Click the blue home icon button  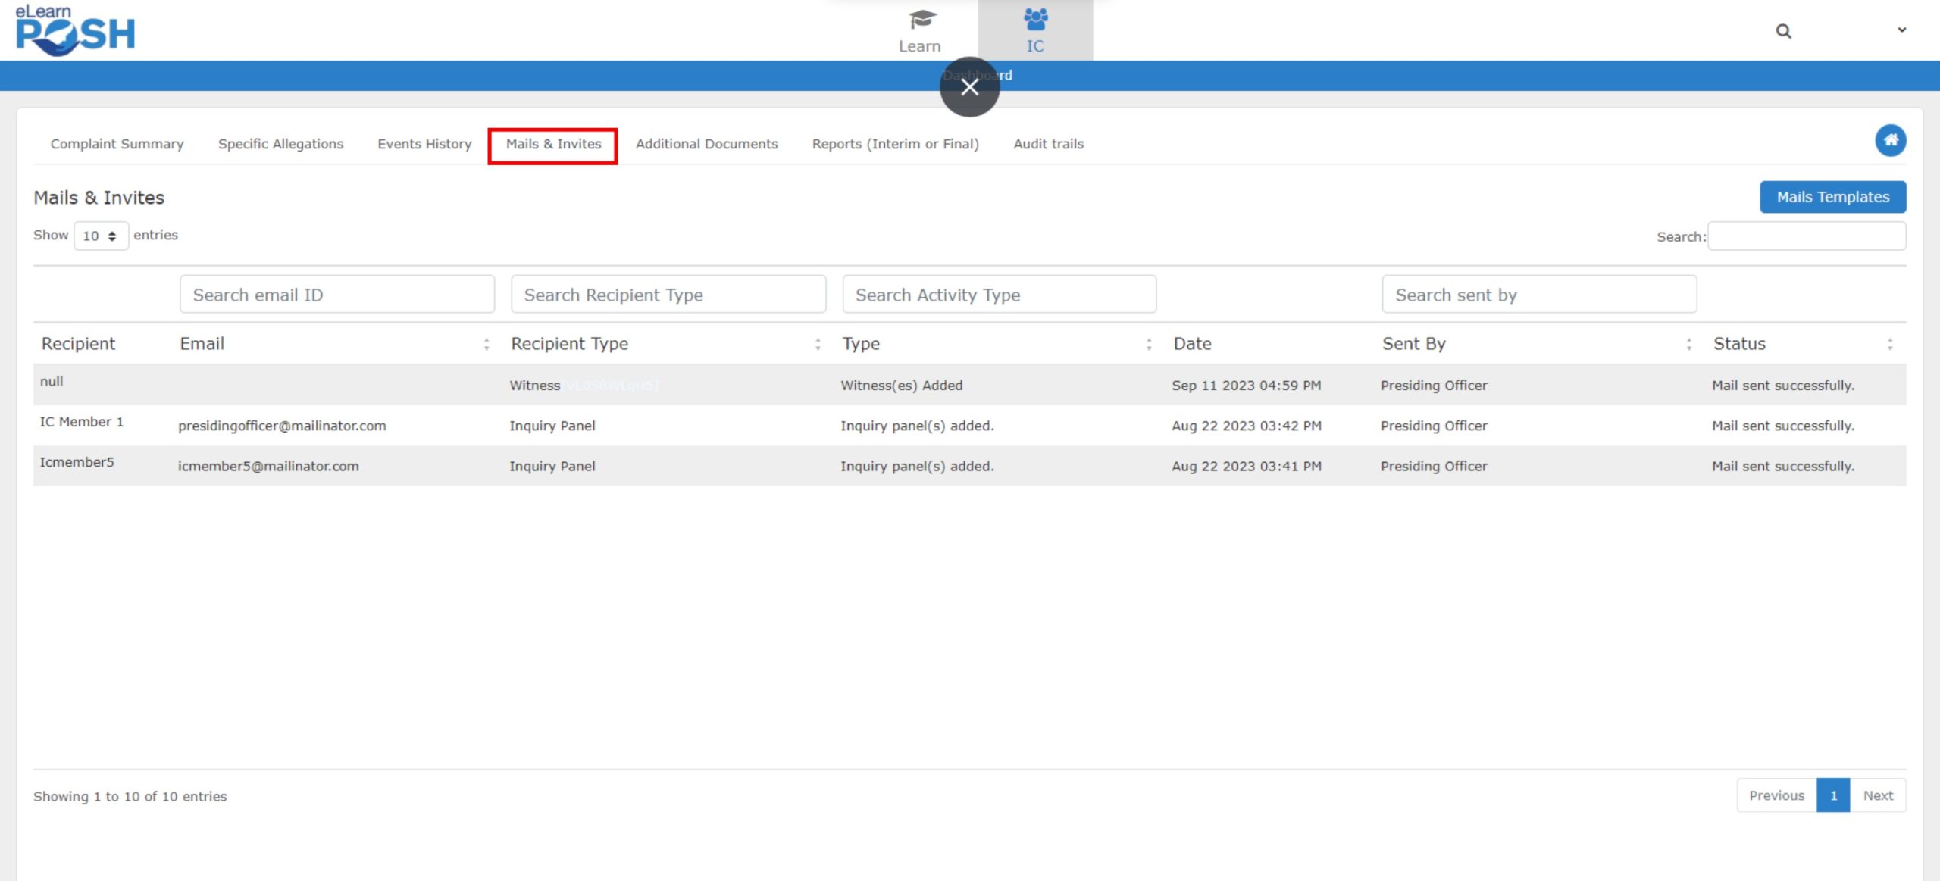click(x=1890, y=140)
